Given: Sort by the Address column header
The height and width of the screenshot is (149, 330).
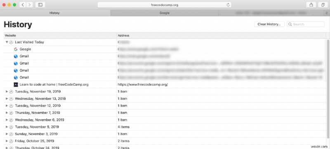Looking at the screenshot, I should pyautogui.click(x=222, y=35).
